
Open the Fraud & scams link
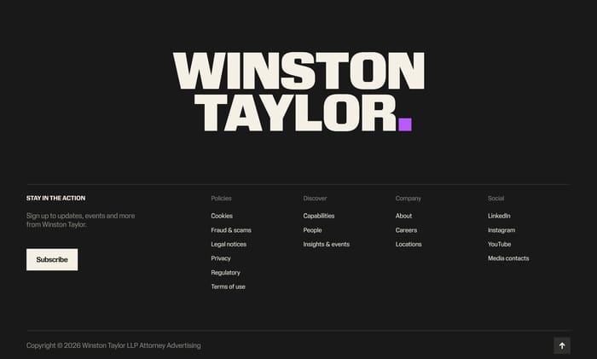(x=231, y=230)
